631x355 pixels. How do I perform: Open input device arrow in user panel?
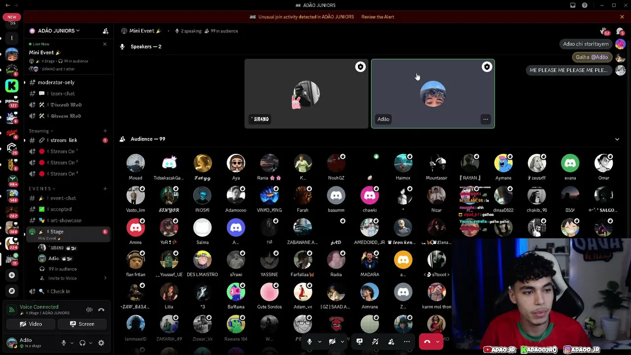tap(72, 343)
